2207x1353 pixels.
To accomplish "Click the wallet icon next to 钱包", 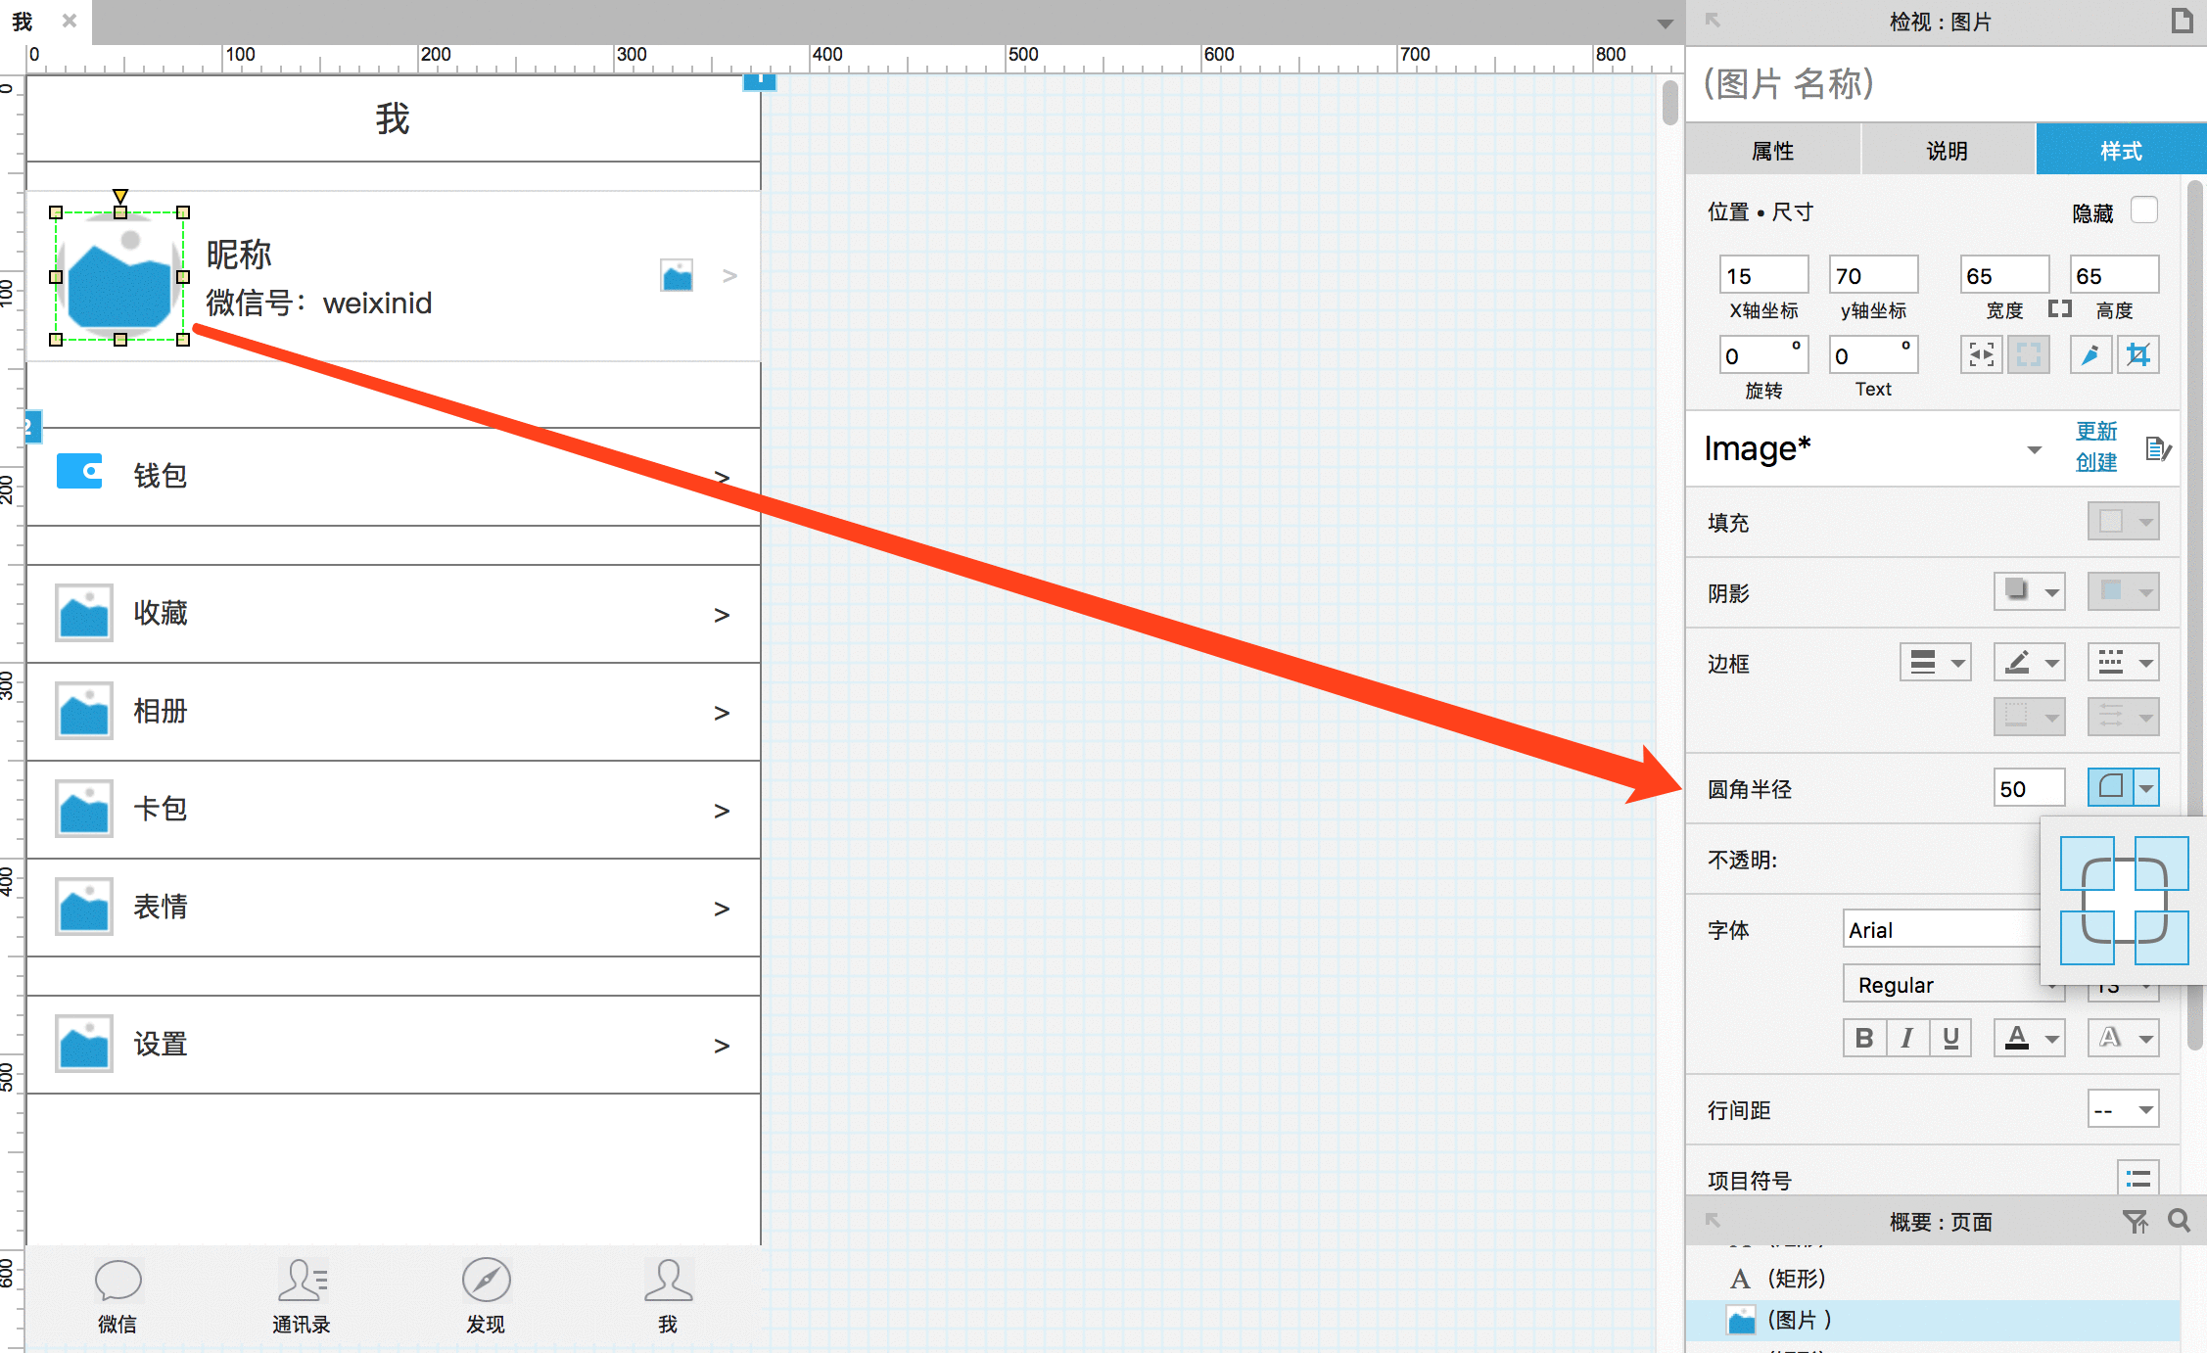I will coord(79,471).
